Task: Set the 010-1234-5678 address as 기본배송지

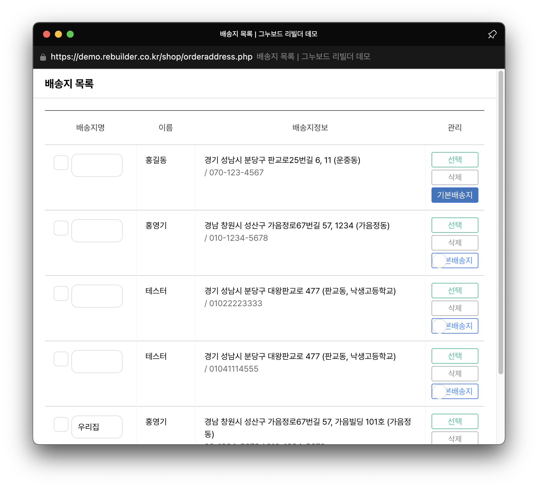Action: pos(455,261)
